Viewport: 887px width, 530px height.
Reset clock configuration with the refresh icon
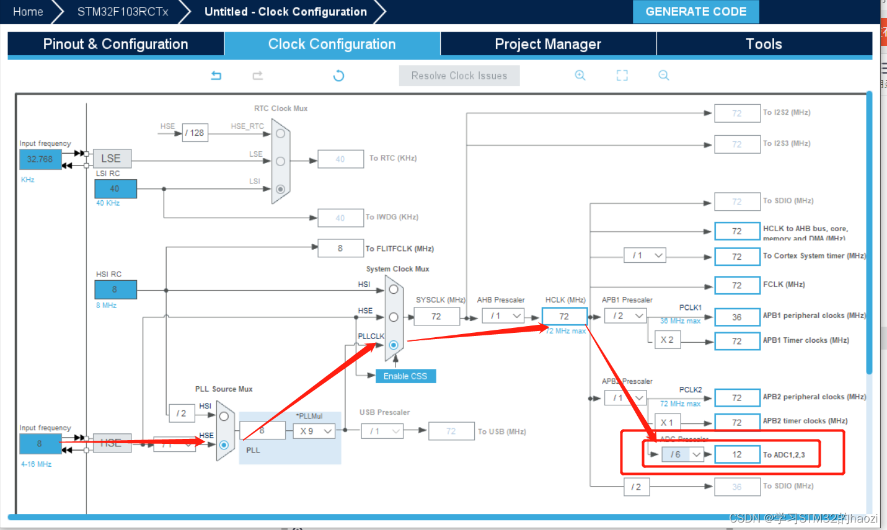coord(338,76)
